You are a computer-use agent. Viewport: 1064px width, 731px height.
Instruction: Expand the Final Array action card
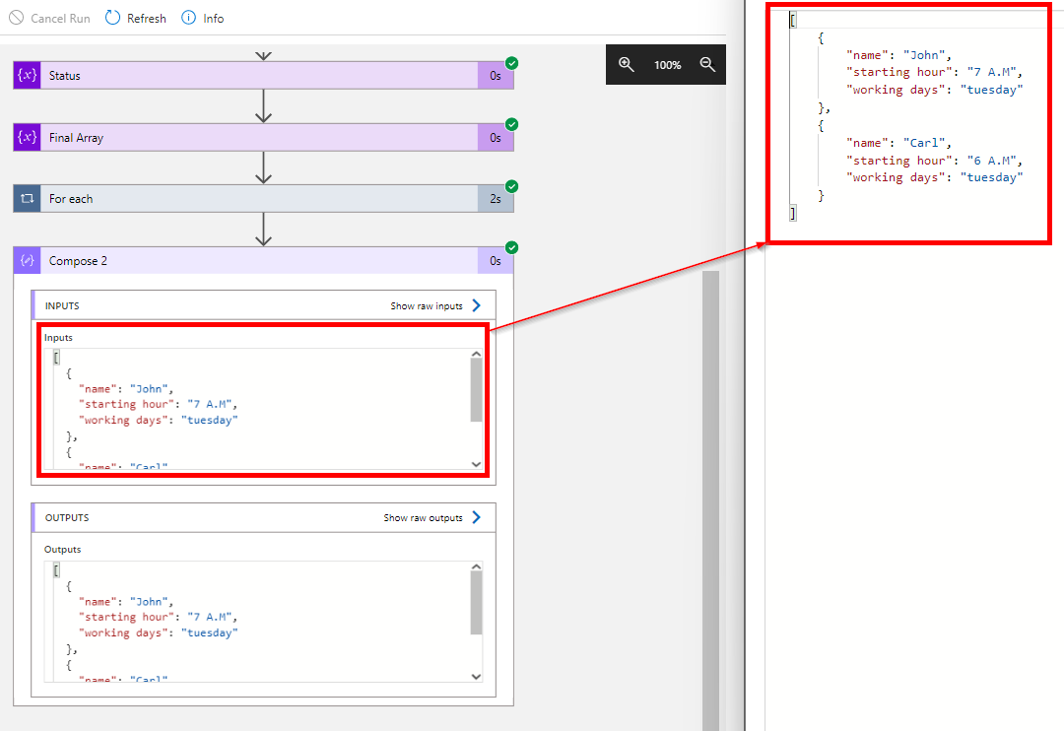tap(263, 137)
